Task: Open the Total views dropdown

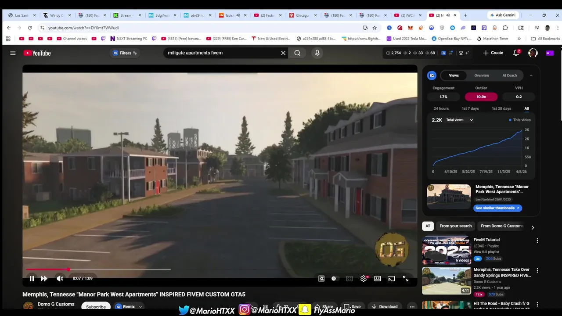Action: 460,120
